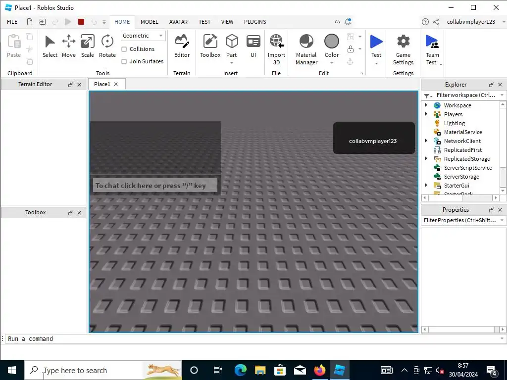Start Team Test
507x380 pixels.
point(432,49)
